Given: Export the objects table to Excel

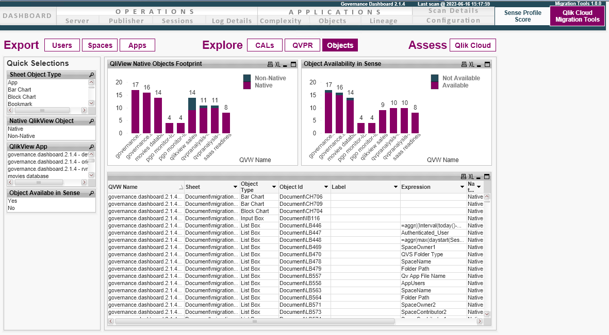Looking at the screenshot, I should [471, 176].
